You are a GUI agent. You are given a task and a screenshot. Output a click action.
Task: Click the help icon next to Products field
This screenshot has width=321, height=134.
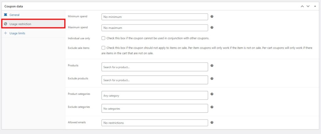(x=212, y=66)
